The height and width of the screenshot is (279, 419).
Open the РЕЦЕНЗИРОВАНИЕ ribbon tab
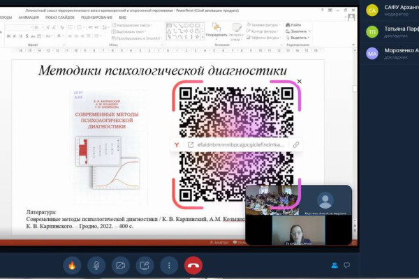(94, 18)
